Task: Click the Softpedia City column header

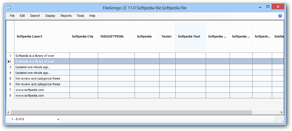Action: coord(84,37)
